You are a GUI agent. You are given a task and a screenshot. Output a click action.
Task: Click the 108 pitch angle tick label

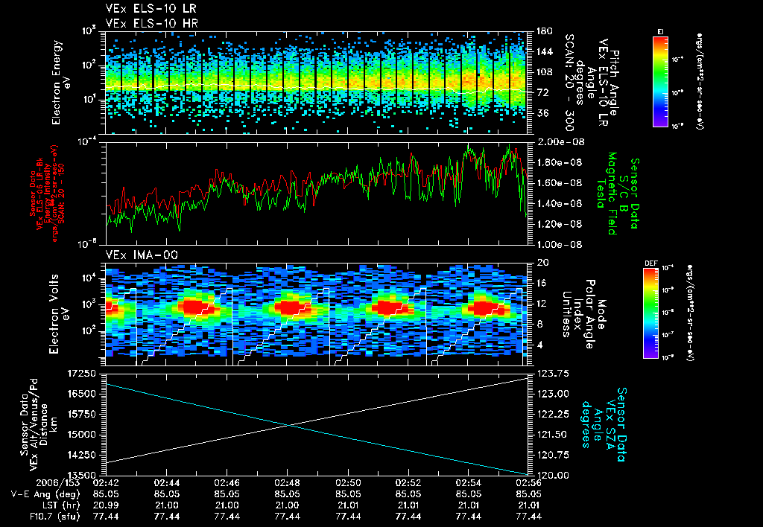pos(545,72)
